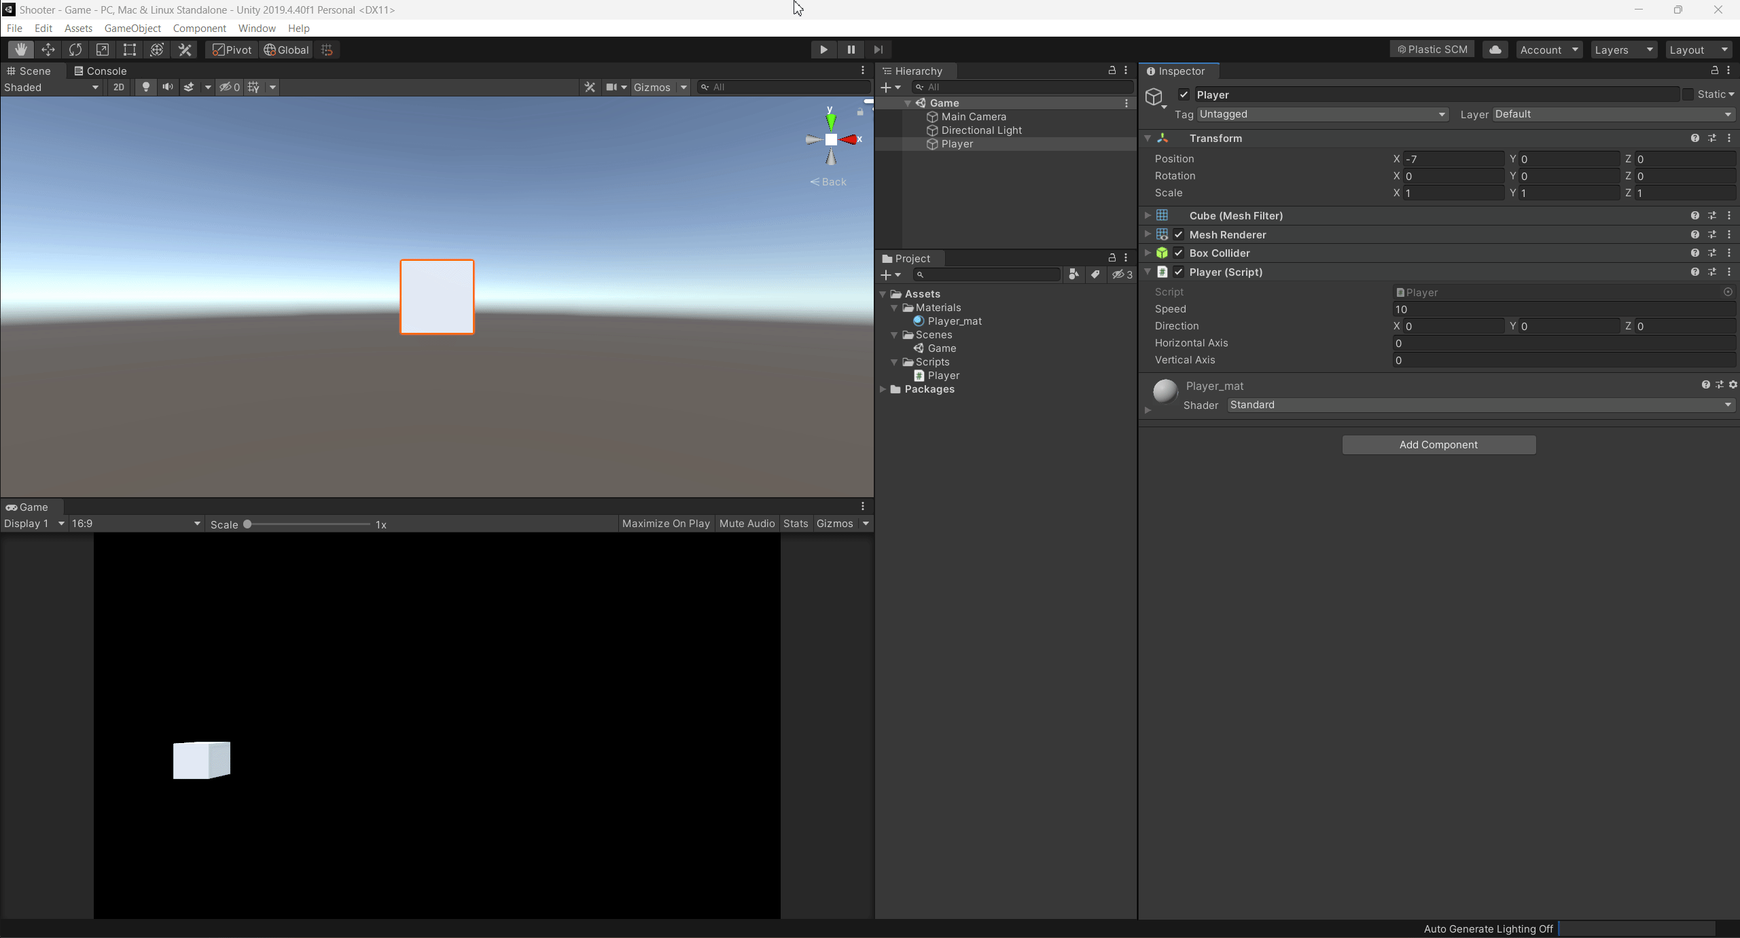
Task: Click the Step frame button
Action: tap(878, 49)
